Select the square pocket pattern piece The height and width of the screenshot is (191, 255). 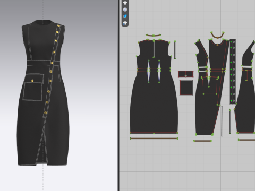tap(186, 88)
